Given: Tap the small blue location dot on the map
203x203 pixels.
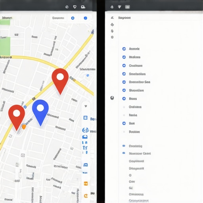Looking at the screenshot, I should coord(88,75).
